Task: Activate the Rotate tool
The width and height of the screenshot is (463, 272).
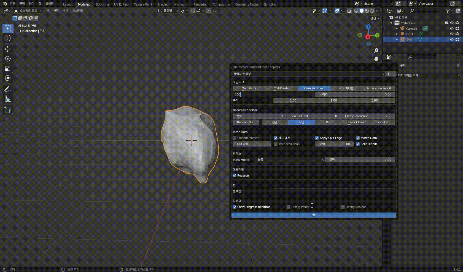Action: pyautogui.click(x=8, y=59)
